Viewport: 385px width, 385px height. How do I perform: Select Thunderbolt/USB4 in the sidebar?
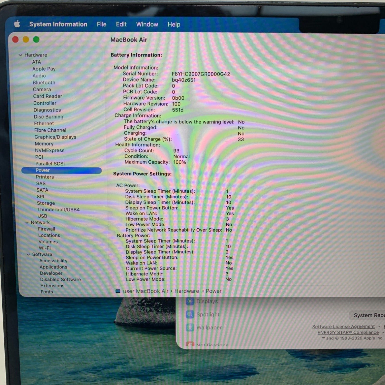(59, 209)
